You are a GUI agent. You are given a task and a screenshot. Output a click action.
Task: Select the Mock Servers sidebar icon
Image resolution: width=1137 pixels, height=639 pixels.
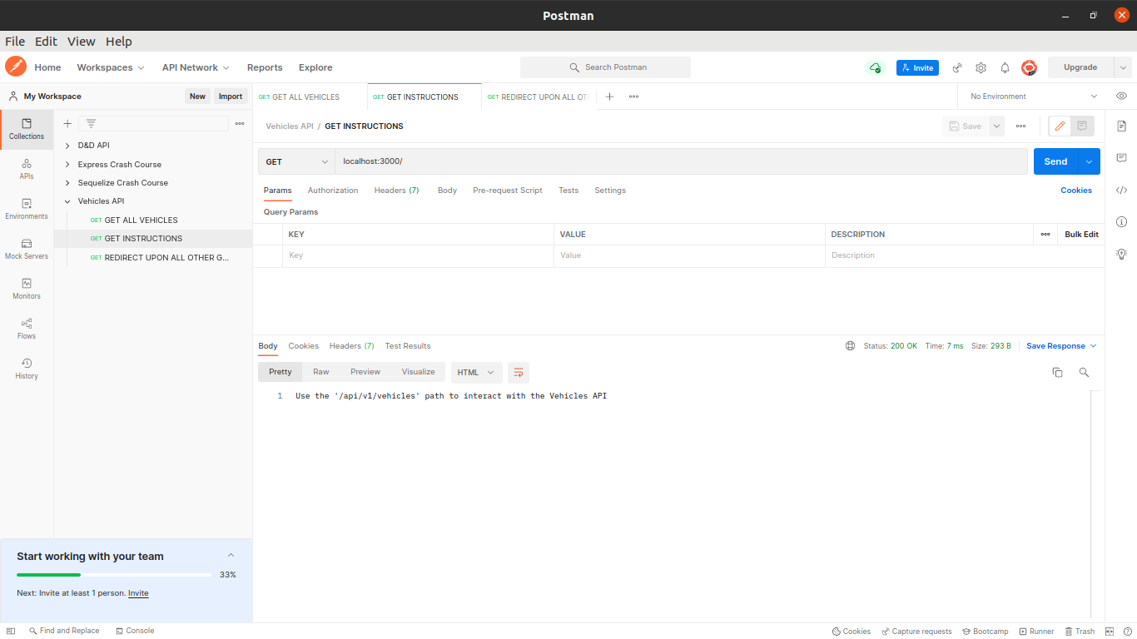click(x=26, y=246)
